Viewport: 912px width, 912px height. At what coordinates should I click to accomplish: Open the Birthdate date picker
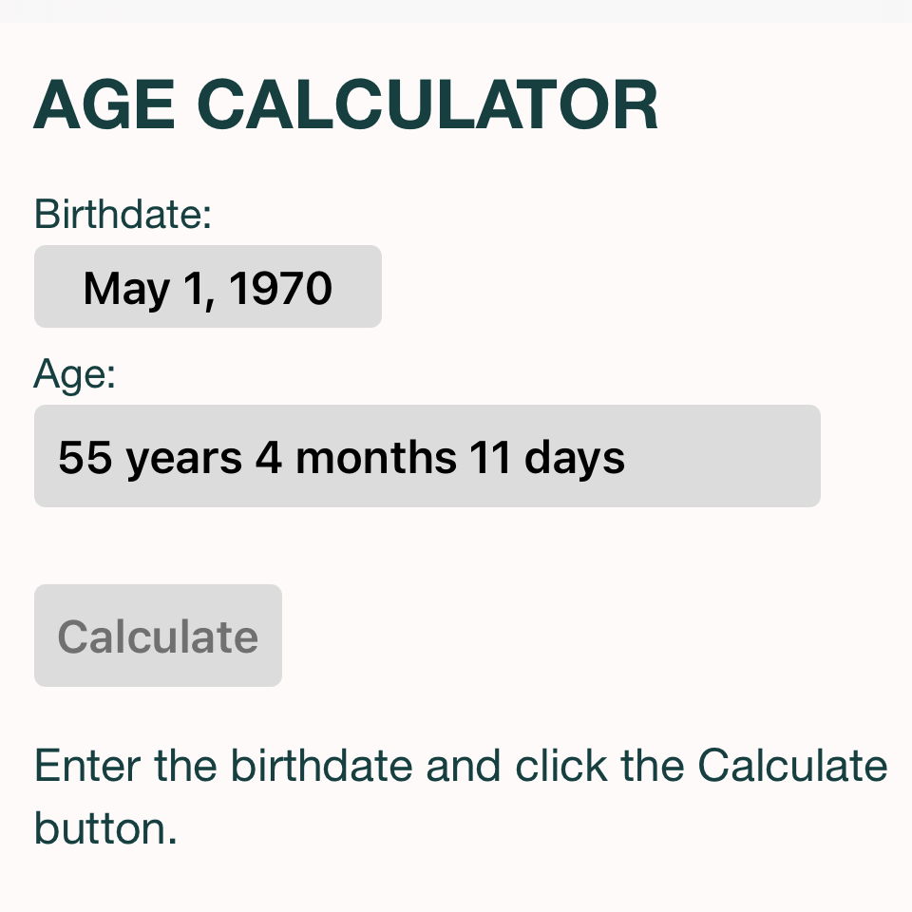pyautogui.click(x=207, y=287)
